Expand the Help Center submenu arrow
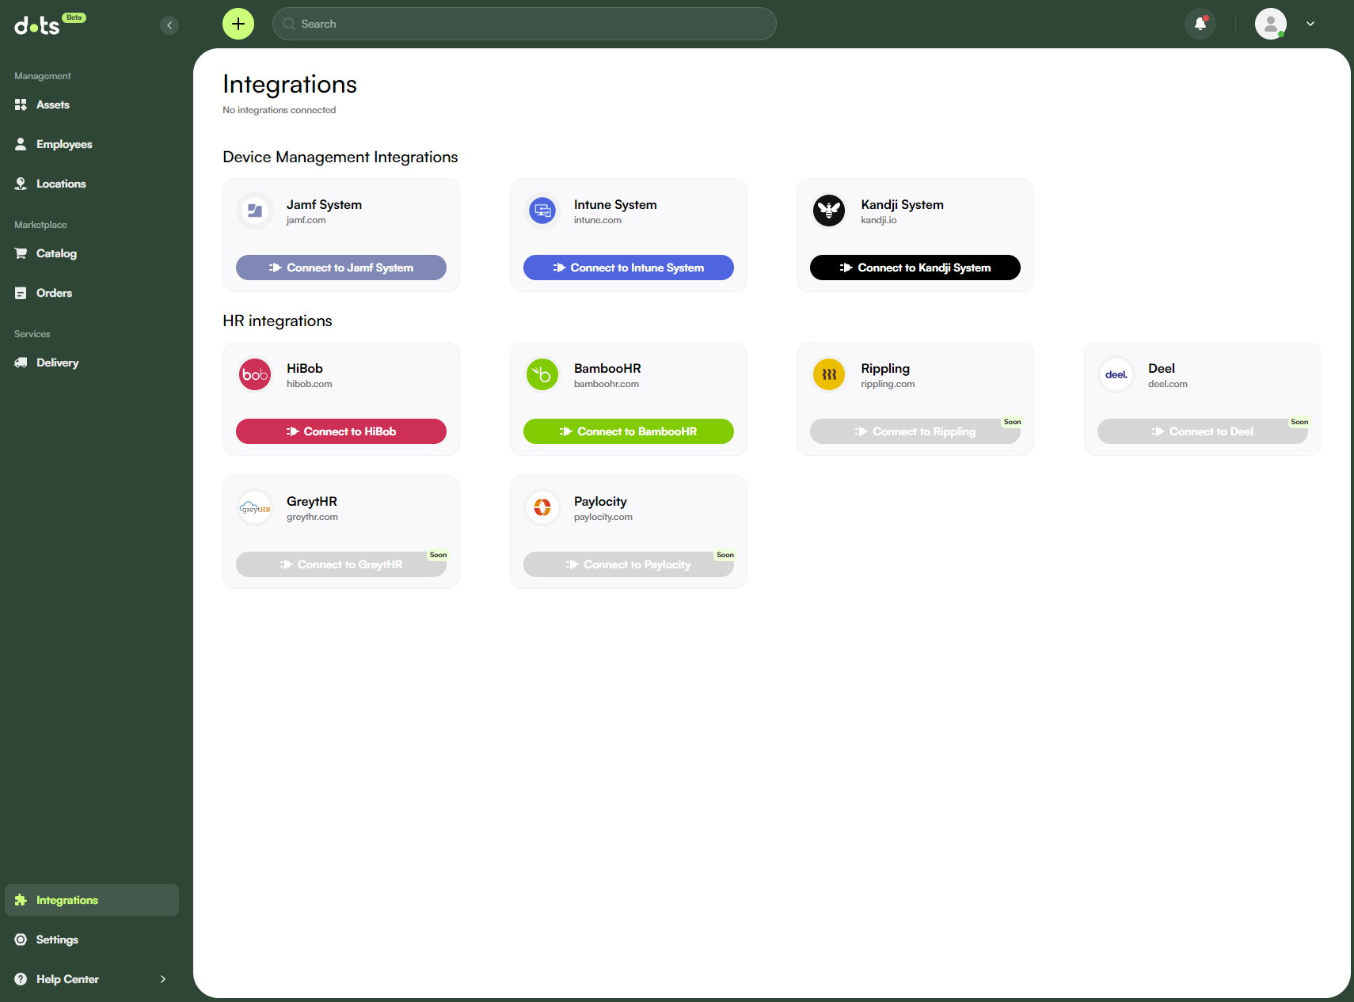 point(163,979)
